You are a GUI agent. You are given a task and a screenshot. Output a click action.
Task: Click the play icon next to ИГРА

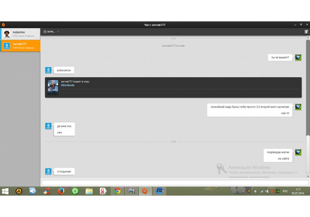(45, 32)
